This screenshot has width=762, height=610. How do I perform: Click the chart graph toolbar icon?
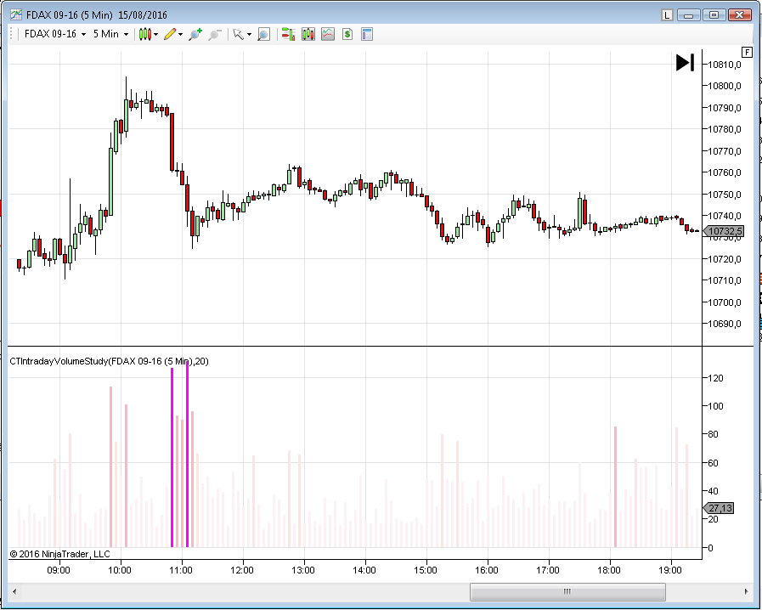(327, 34)
